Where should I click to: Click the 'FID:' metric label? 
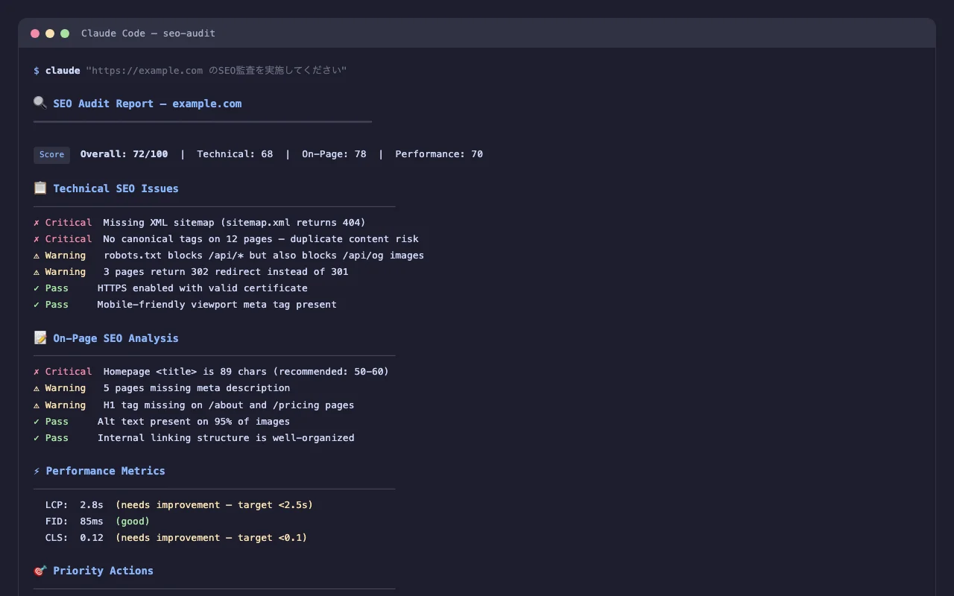(57, 521)
